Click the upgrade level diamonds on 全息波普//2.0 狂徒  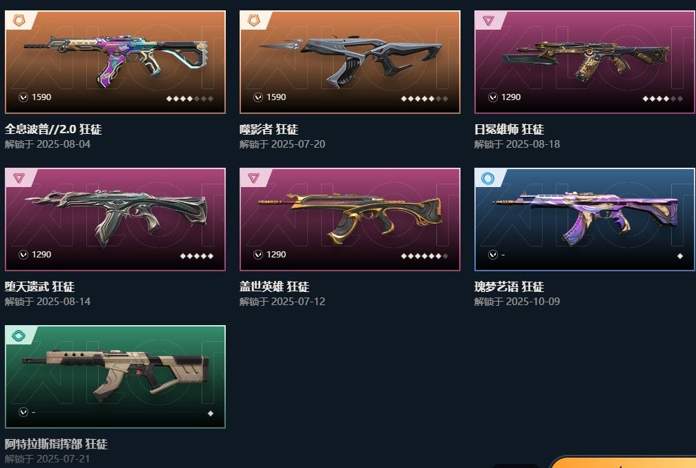190,99
